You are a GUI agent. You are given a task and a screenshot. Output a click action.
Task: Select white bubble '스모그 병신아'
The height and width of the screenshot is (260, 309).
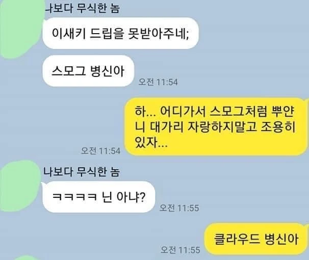click(88, 71)
